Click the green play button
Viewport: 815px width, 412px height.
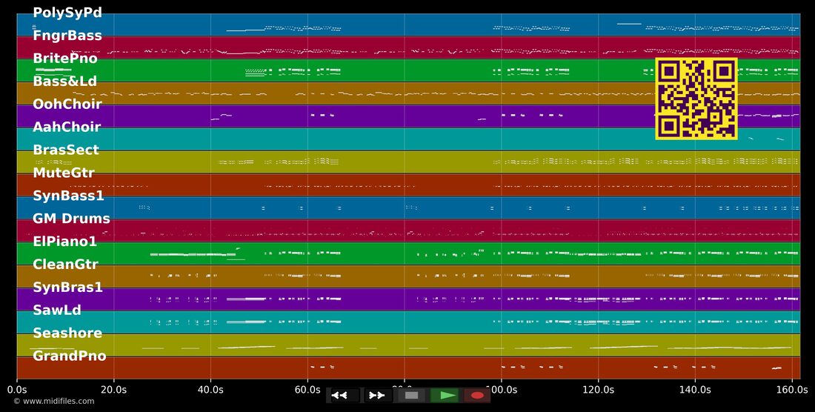[x=445, y=396]
